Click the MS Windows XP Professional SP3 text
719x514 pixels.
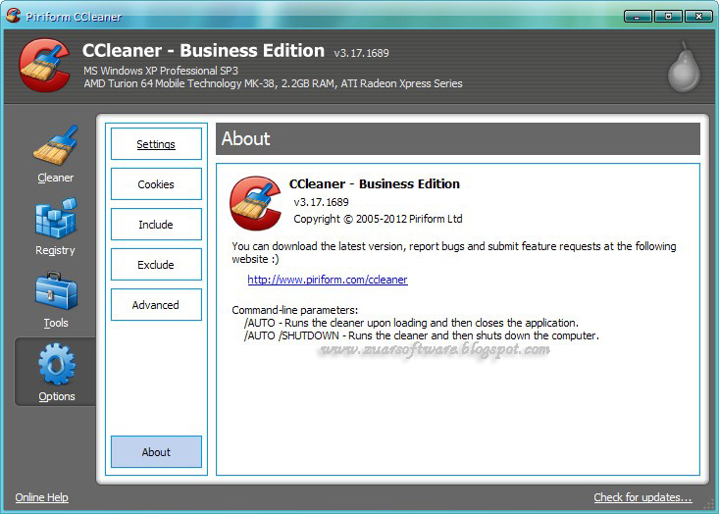tap(161, 71)
